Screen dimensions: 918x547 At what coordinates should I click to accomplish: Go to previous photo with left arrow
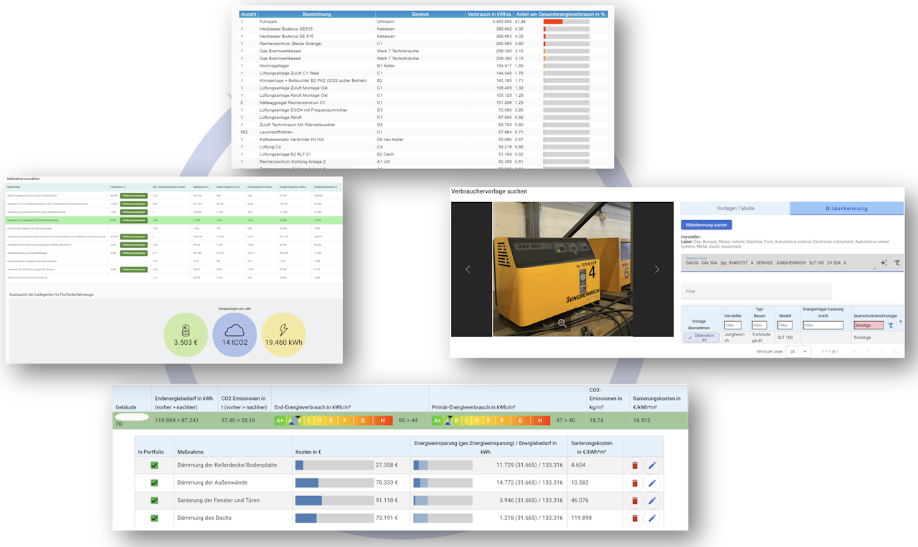pos(468,270)
